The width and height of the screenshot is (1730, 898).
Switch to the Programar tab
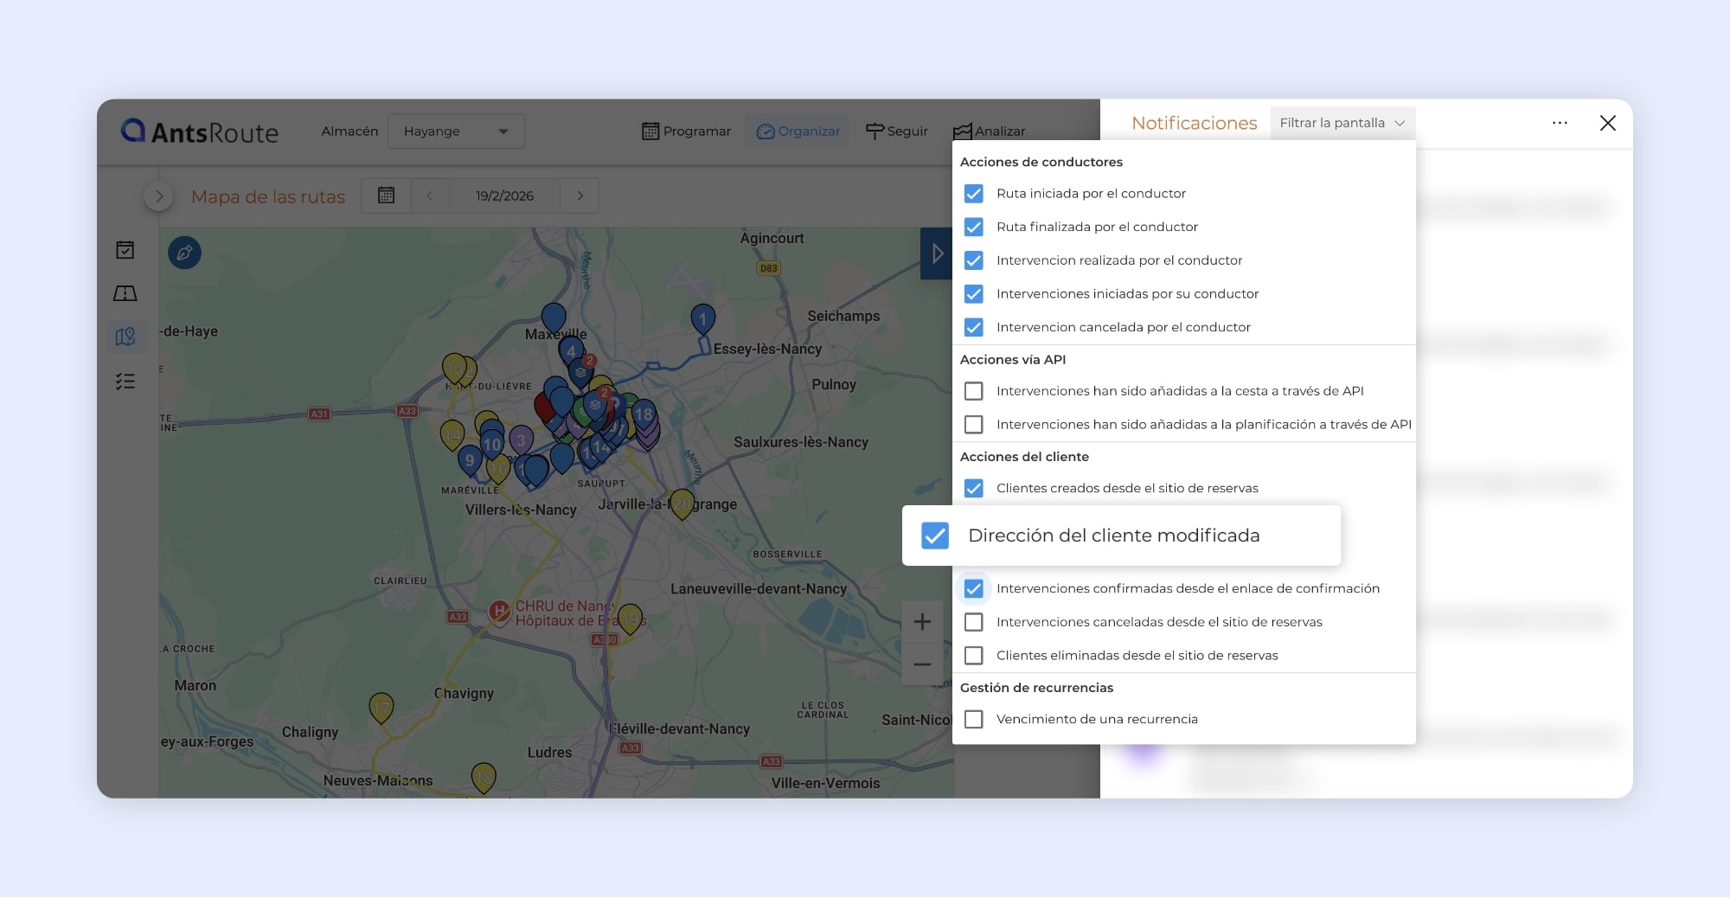(x=686, y=131)
